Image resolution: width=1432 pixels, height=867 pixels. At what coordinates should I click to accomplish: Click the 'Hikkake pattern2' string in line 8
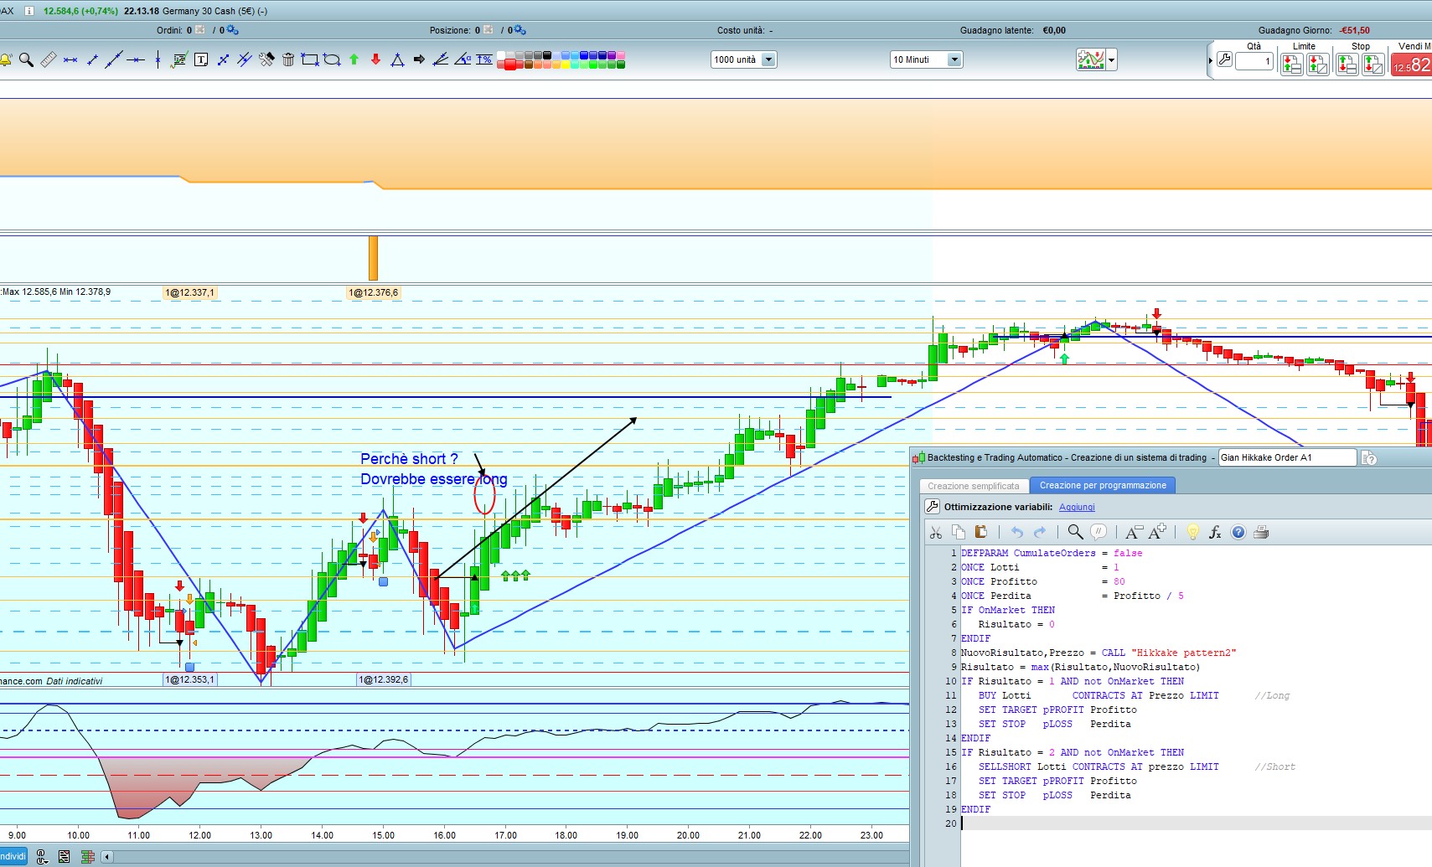(1184, 653)
